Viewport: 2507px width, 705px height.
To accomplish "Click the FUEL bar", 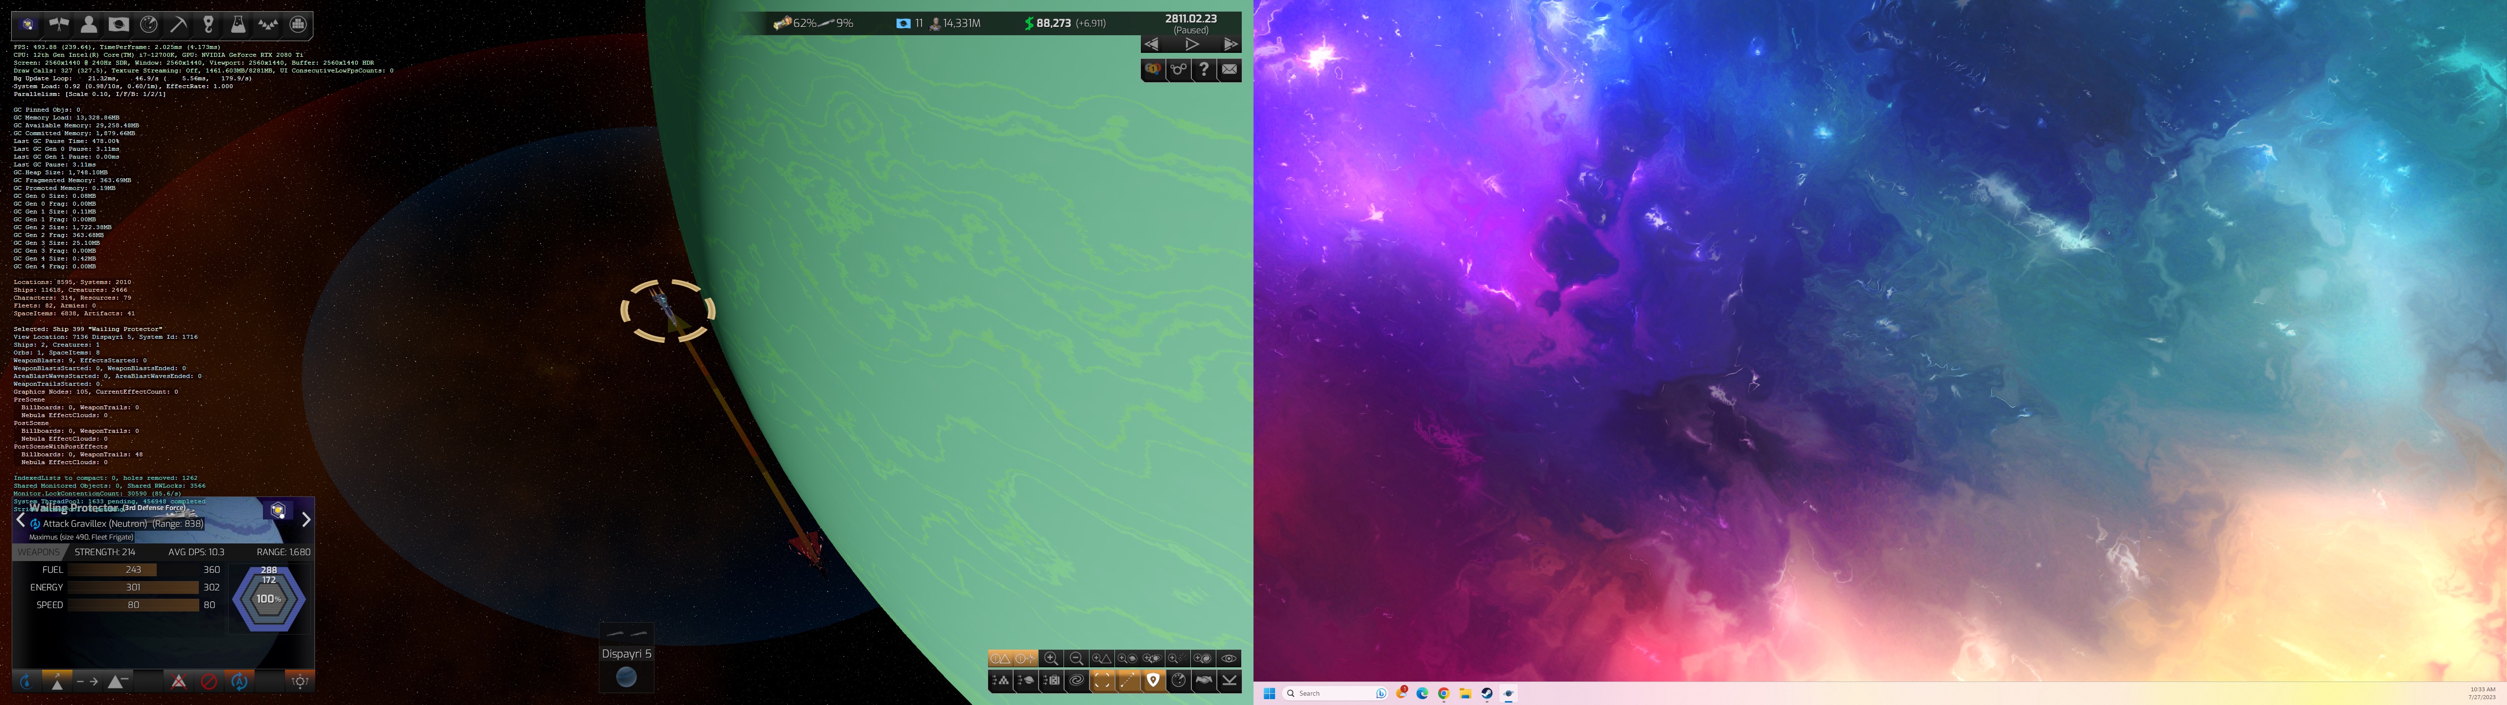I will pyautogui.click(x=133, y=570).
